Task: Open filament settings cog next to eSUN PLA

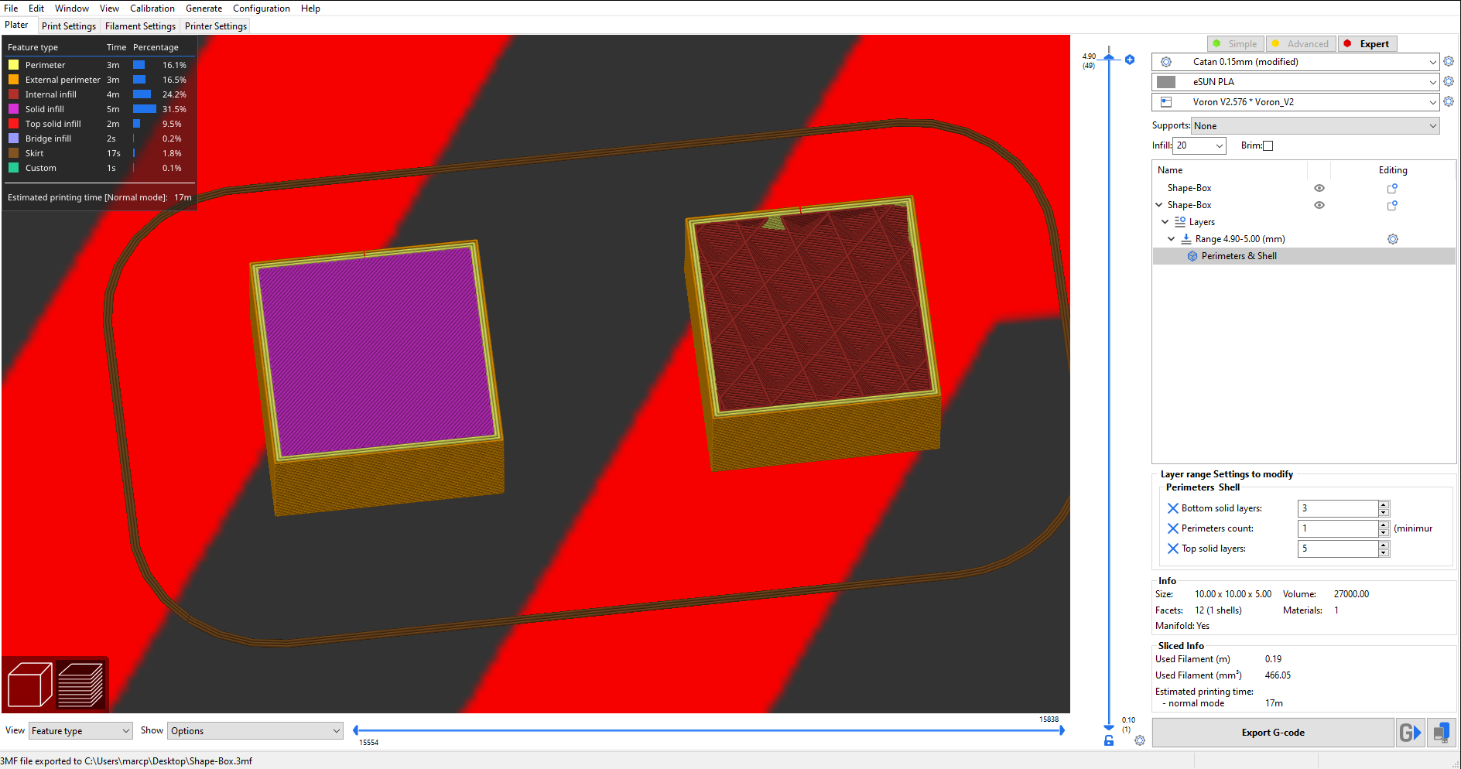Action: [1449, 82]
